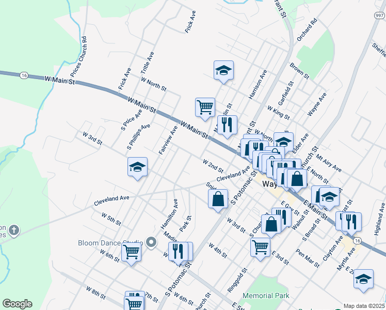The width and height of the screenshot is (386, 310).
Task: Click the Hamilton Ave street label
Action: 169,214
